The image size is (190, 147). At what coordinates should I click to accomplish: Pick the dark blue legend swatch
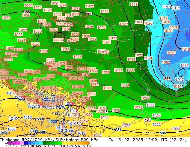25,143
